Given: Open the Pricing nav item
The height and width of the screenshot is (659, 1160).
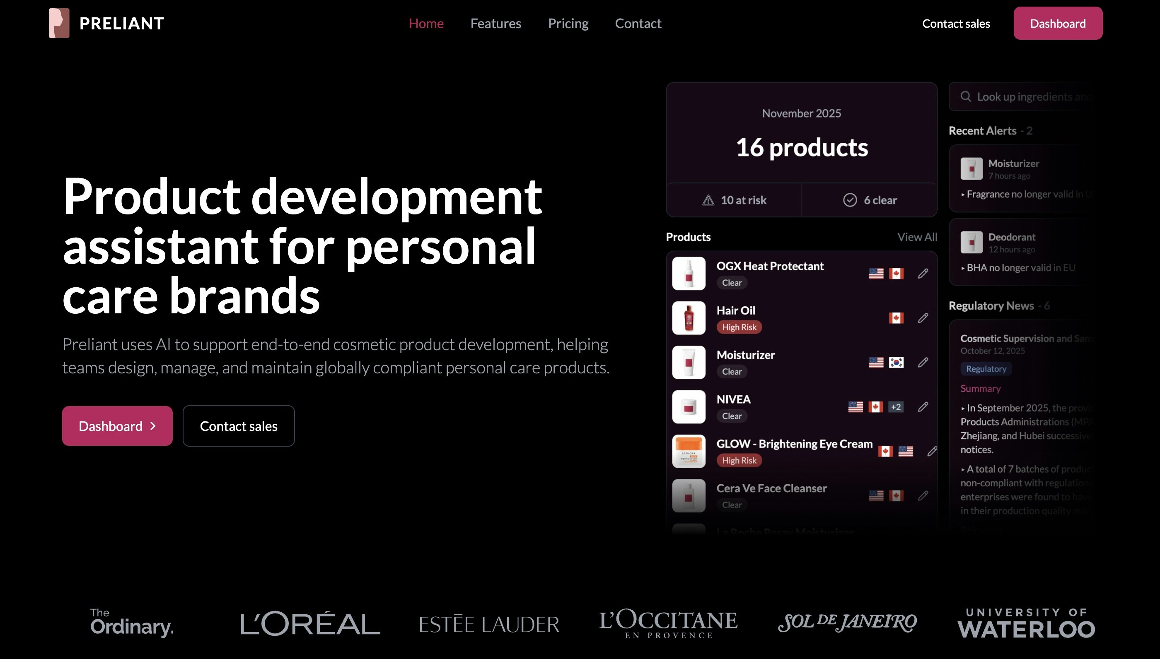Looking at the screenshot, I should point(568,23).
